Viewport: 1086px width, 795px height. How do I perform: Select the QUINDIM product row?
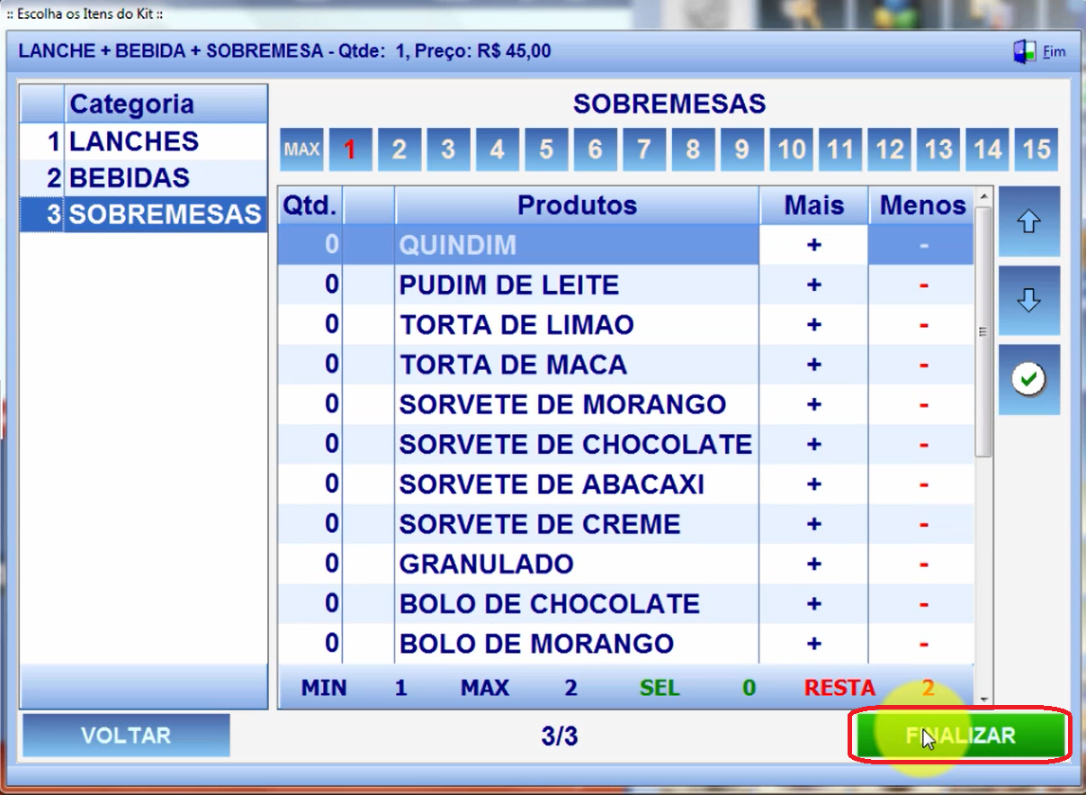click(x=625, y=245)
